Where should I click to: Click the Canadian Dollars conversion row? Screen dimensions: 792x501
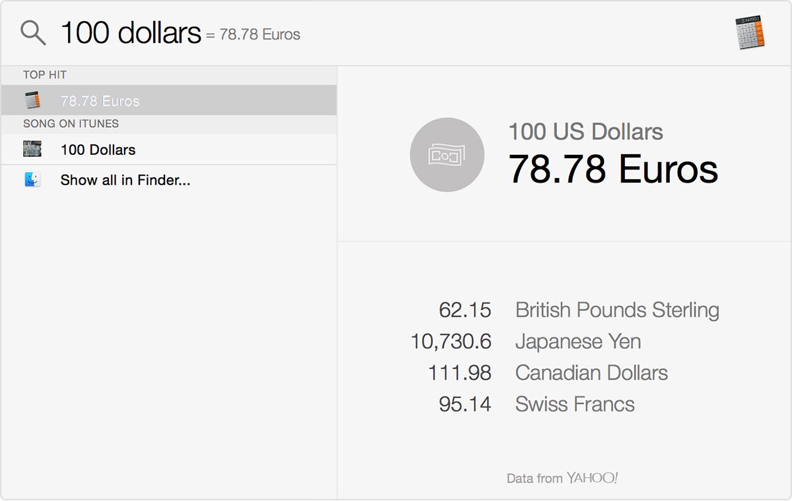[x=548, y=373]
